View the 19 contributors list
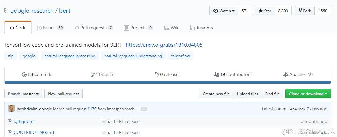The width and height of the screenshot is (337, 137). pyautogui.click(x=233, y=75)
